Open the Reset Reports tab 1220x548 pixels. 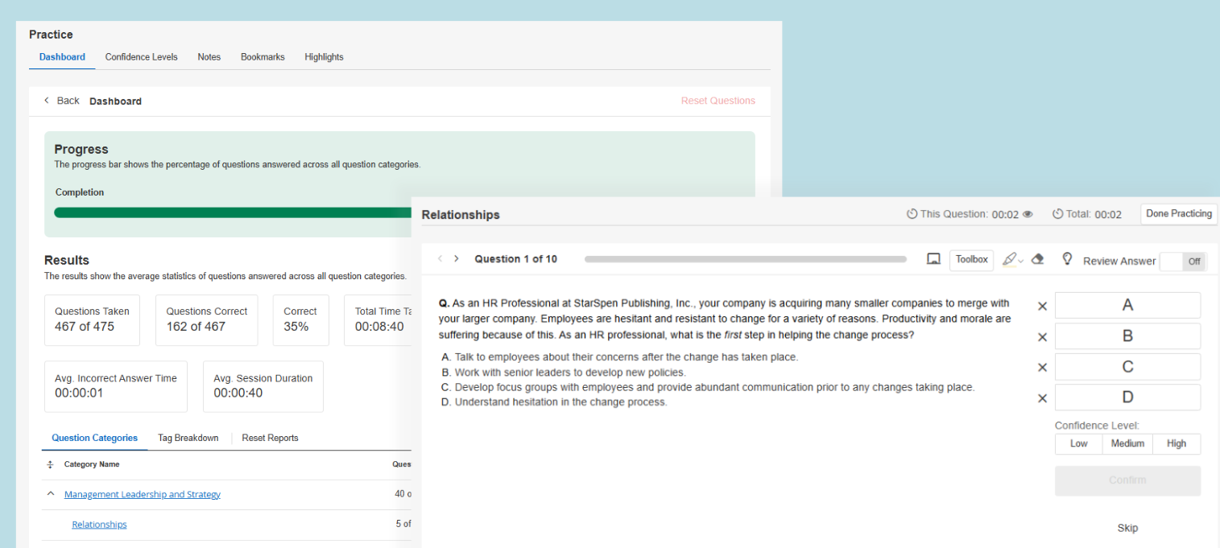tap(270, 438)
